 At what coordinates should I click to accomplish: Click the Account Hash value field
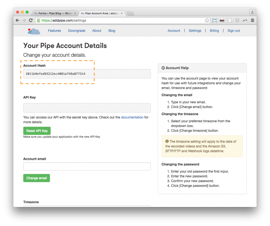(87, 74)
